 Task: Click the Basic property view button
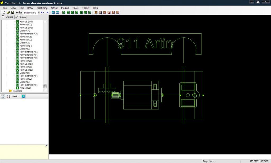[15, 97]
